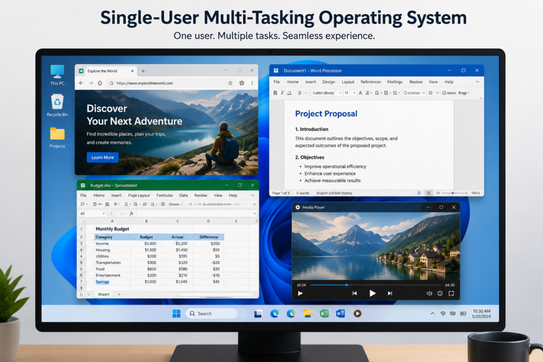Click the Learn More button
The width and height of the screenshot is (543, 362).
click(102, 158)
